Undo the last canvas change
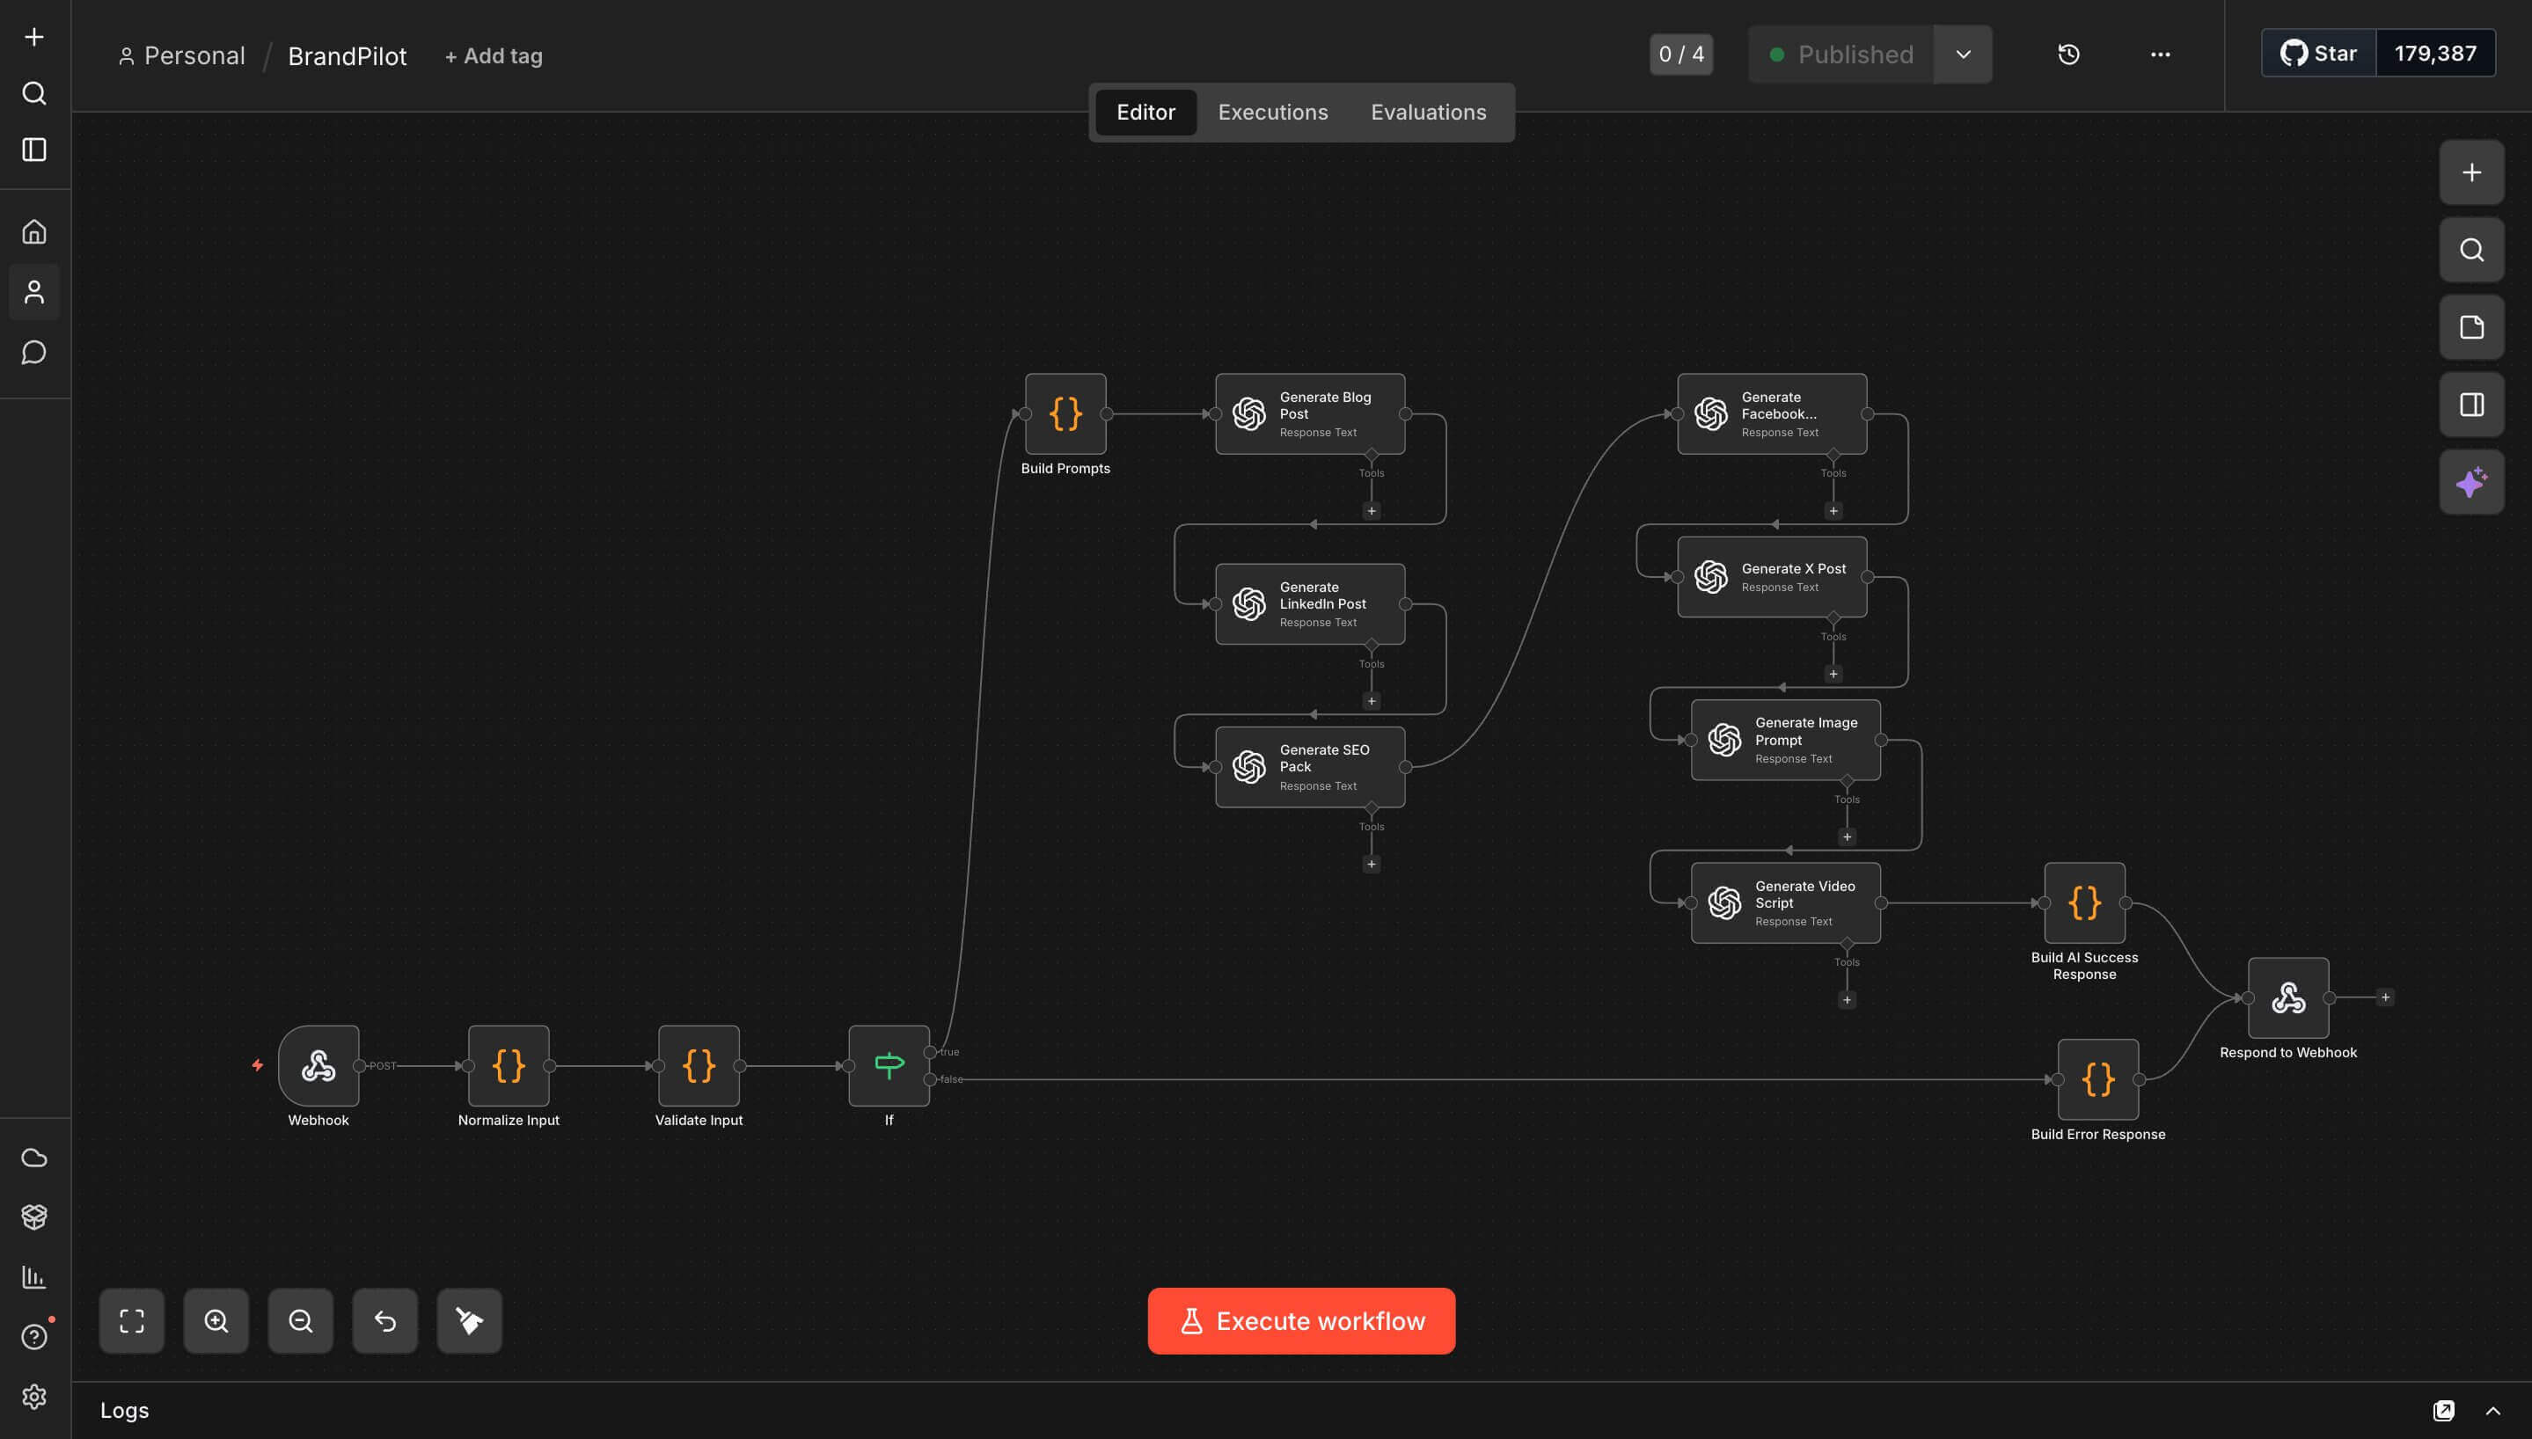This screenshot has width=2532, height=1439. point(384,1320)
